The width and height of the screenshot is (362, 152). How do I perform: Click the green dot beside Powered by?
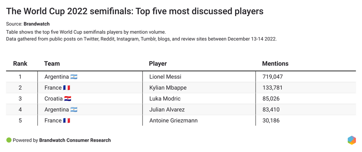pos(9,140)
